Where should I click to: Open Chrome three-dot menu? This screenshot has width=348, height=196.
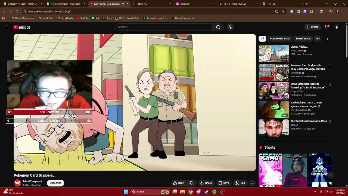coord(344,11)
